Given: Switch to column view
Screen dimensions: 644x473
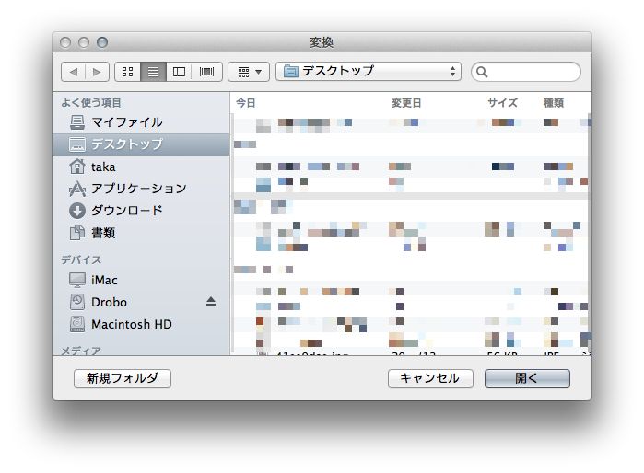Looking at the screenshot, I should pos(179,72).
